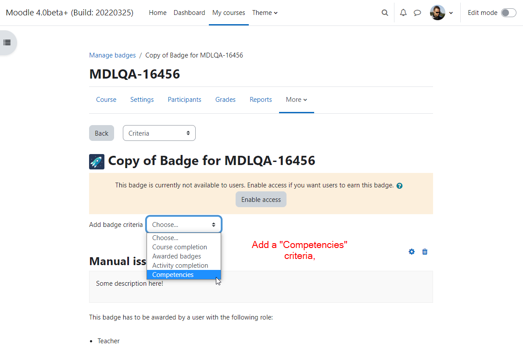This screenshot has height=352, width=523.
Task: Select the Choose... option in list
Action: coord(184,238)
